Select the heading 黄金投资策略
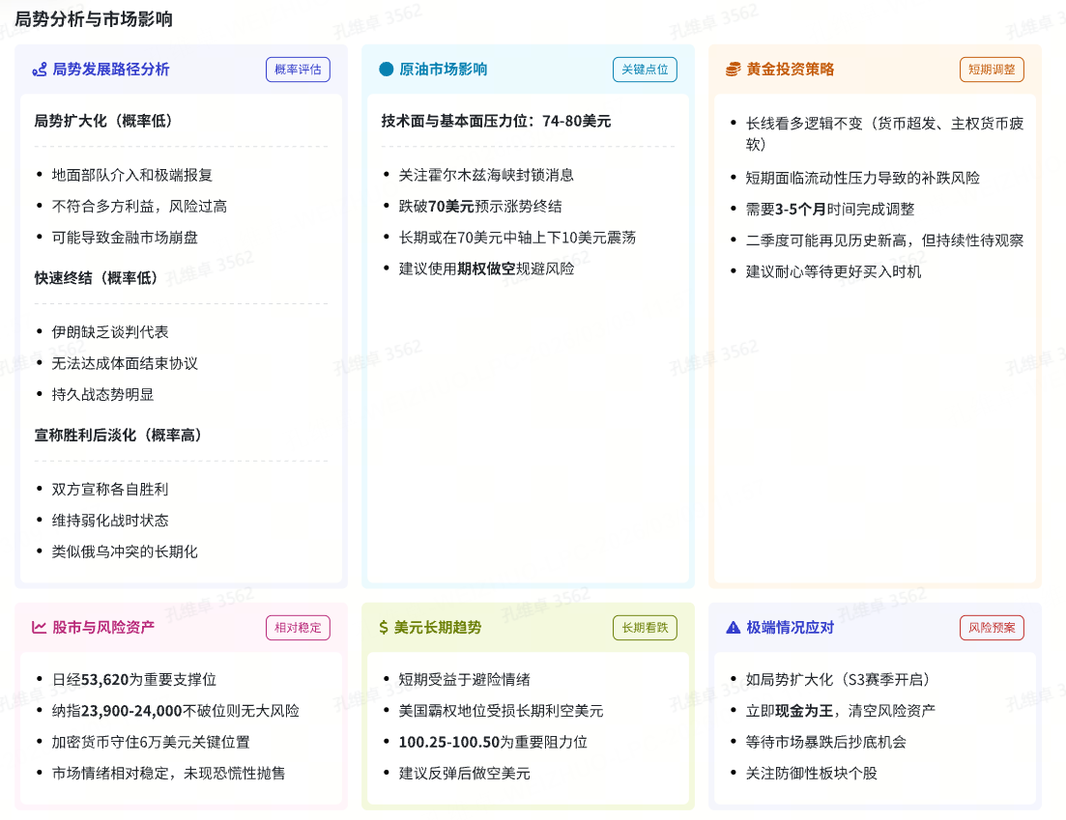Screen dimensions: 1066x820 pos(791,70)
